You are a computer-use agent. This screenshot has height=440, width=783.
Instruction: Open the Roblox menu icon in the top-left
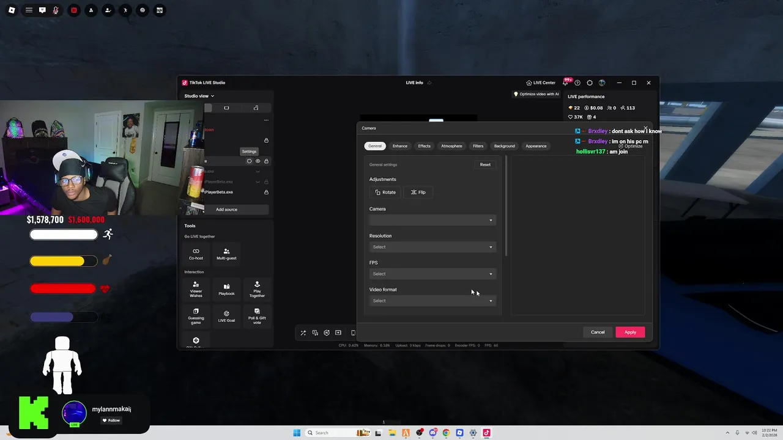(12, 10)
